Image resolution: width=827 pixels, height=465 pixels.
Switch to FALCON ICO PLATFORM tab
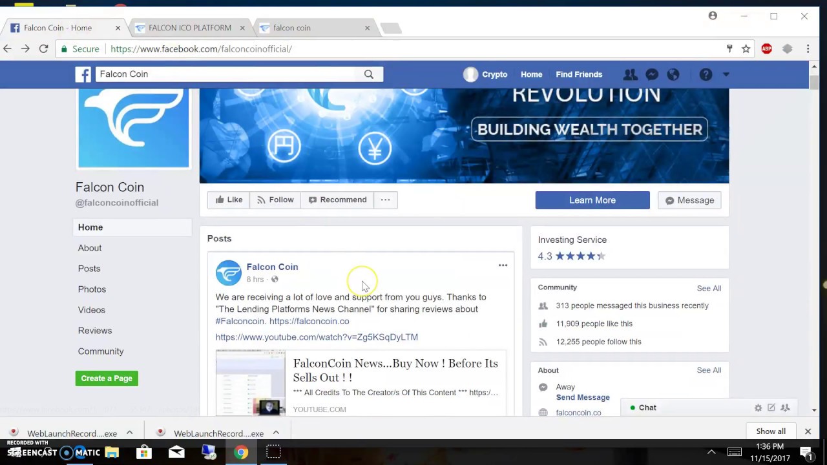pos(189,28)
